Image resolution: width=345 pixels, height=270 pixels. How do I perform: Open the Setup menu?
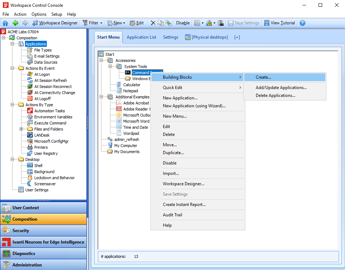pos(56,14)
